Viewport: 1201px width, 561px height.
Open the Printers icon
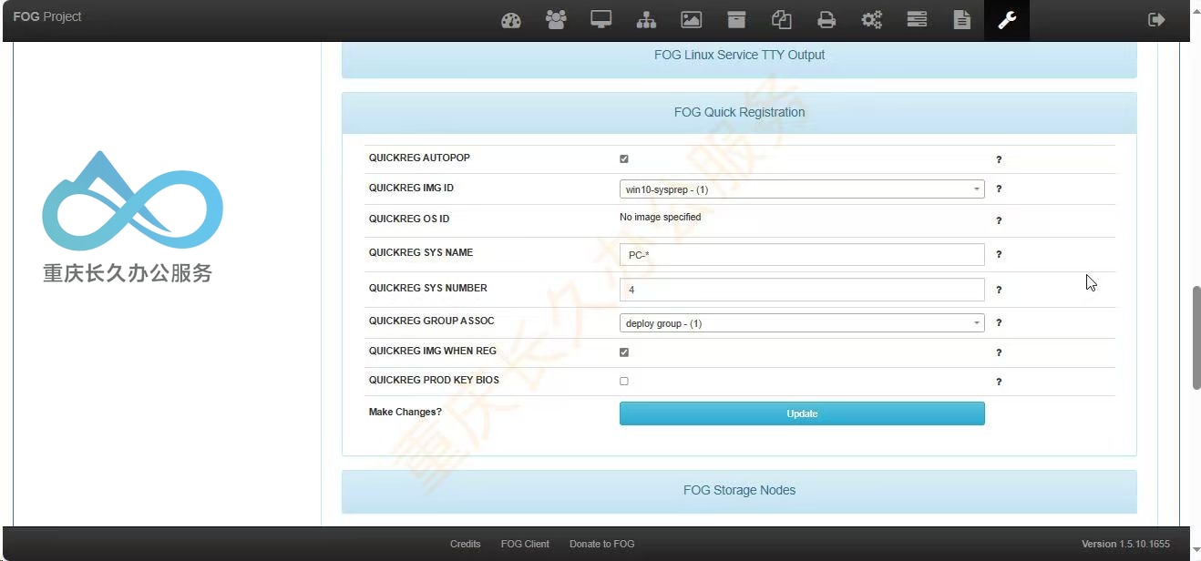tap(826, 20)
